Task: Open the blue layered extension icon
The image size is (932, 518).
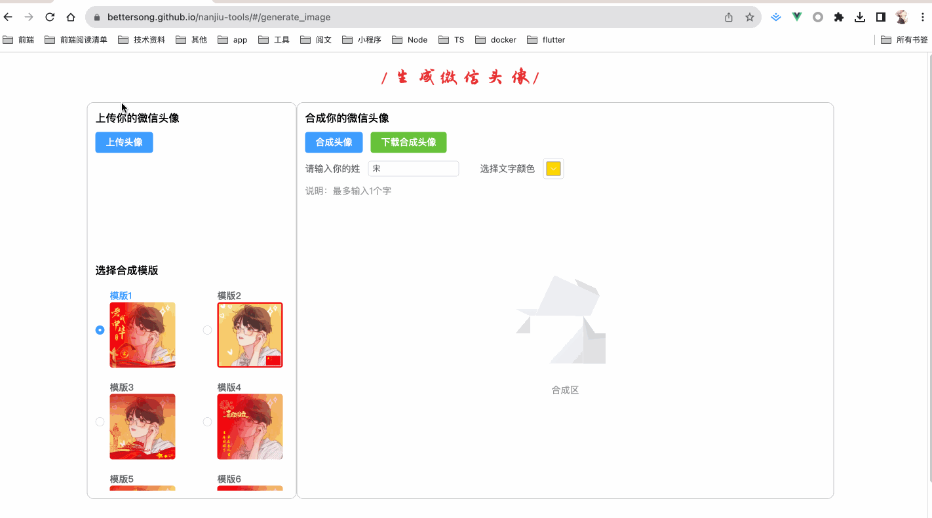Action: click(776, 17)
